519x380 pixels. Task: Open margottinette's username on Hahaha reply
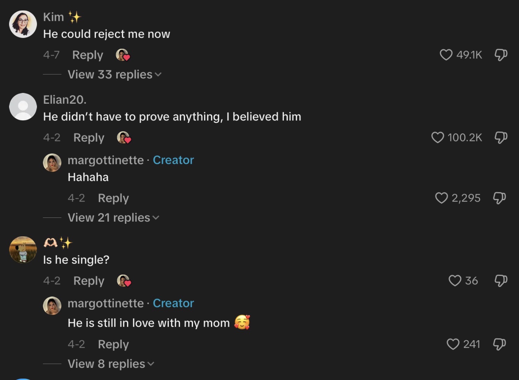[x=106, y=160]
